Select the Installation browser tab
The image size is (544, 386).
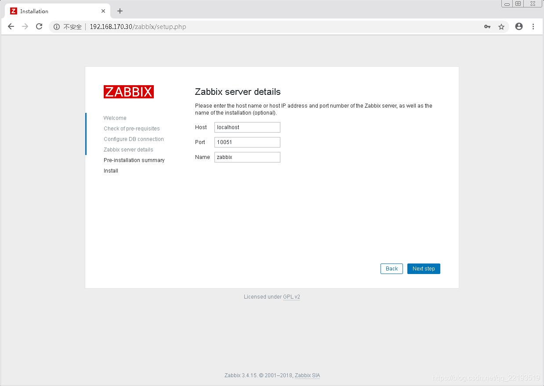[x=57, y=11]
